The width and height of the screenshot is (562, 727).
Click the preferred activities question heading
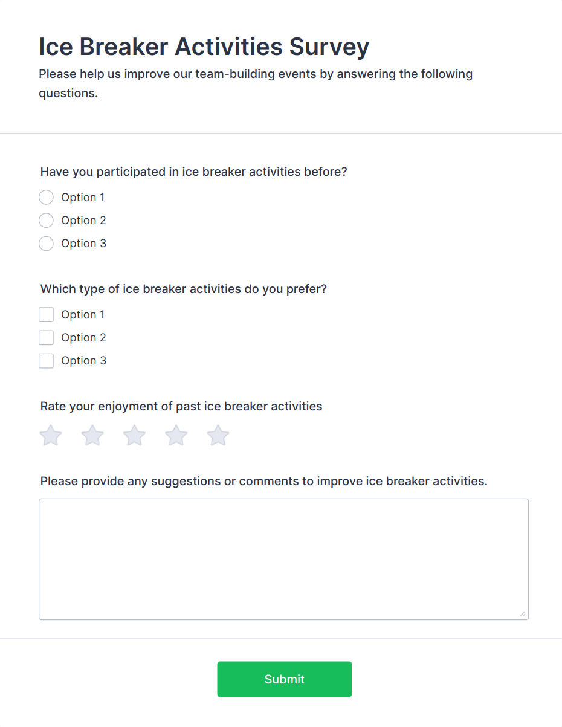183,289
